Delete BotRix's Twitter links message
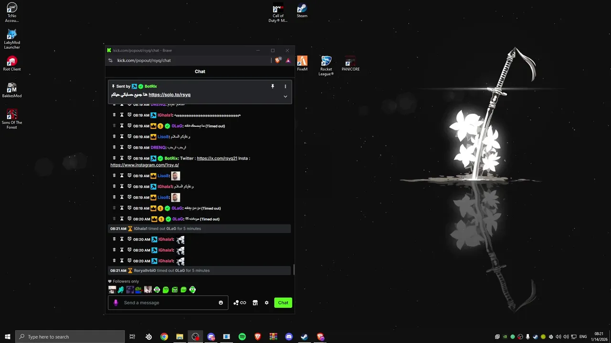The width and height of the screenshot is (611, 343). (114, 158)
